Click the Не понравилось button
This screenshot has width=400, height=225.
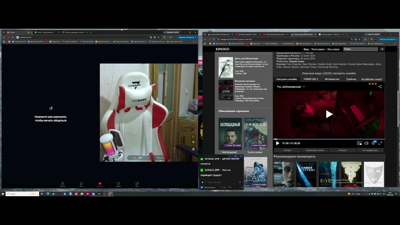click(x=370, y=150)
